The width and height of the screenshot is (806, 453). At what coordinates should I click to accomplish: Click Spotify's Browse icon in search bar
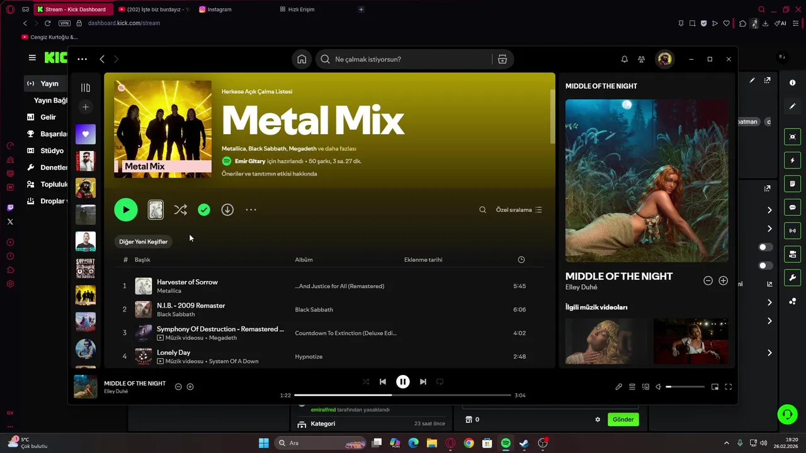[x=502, y=59]
